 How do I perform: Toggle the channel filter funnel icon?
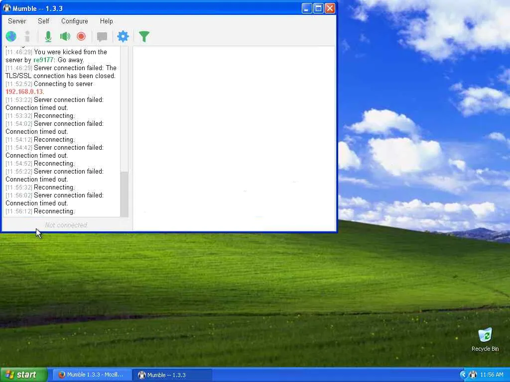(144, 36)
